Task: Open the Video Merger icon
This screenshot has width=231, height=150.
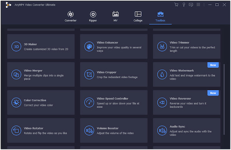Action: click(x=16, y=75)
